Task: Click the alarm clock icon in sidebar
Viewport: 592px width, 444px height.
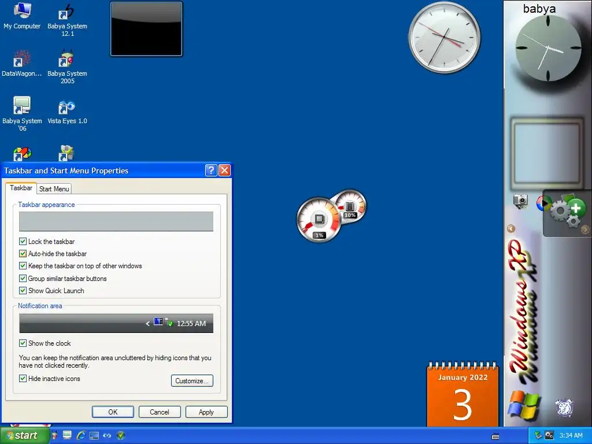Action: tap(564, 408)
